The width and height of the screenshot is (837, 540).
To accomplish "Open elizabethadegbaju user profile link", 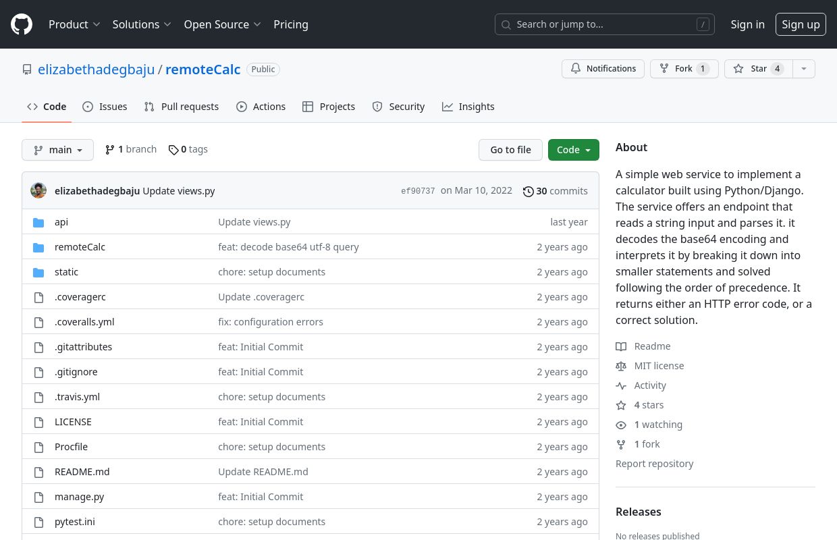I will [96, 69].
